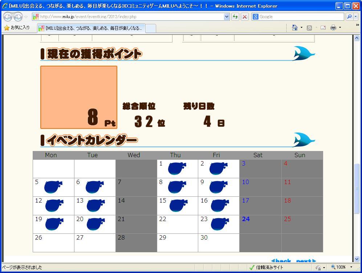
Task: Open a new blank tab
Action: 151,28
